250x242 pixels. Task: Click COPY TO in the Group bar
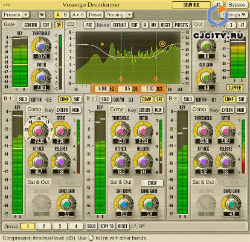point(107,226)
